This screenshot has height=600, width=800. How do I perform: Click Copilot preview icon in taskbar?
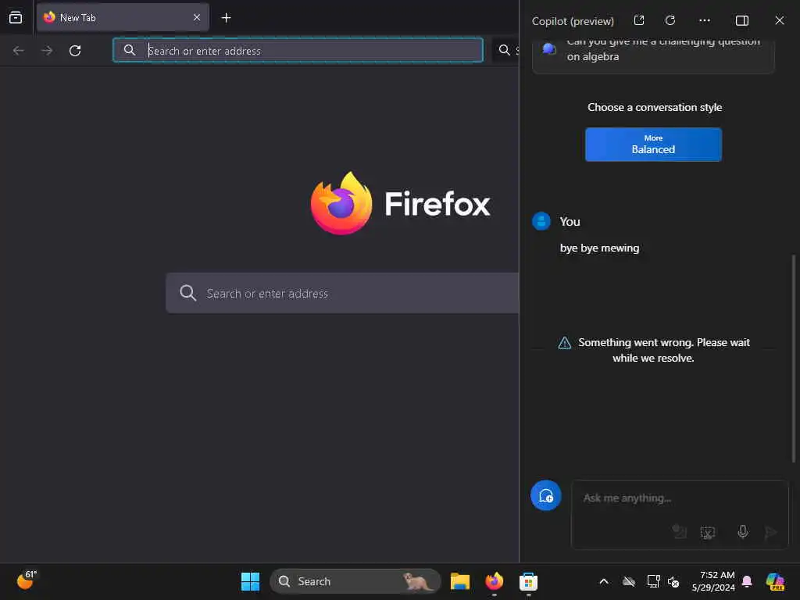tap(775, 581)
